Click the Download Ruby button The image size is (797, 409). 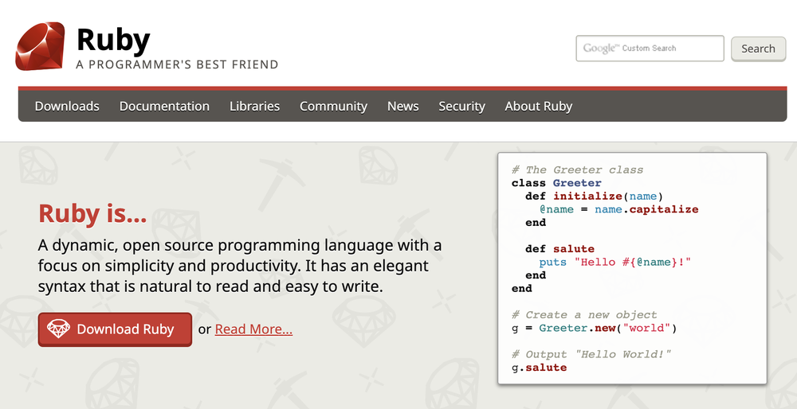coord(115,329)
